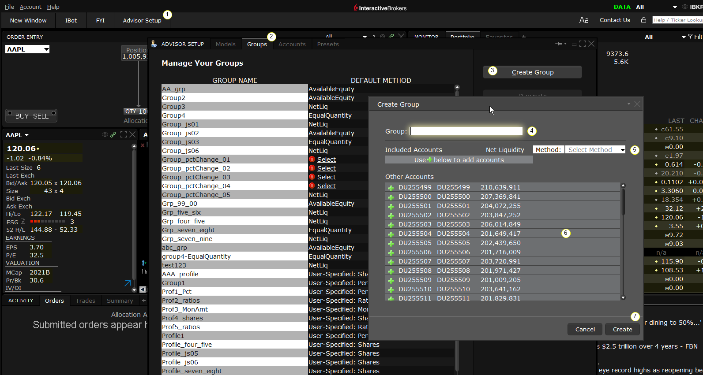Switch to the Models tab
Viewport: 703px width, 375px height.
coord(226,44)
